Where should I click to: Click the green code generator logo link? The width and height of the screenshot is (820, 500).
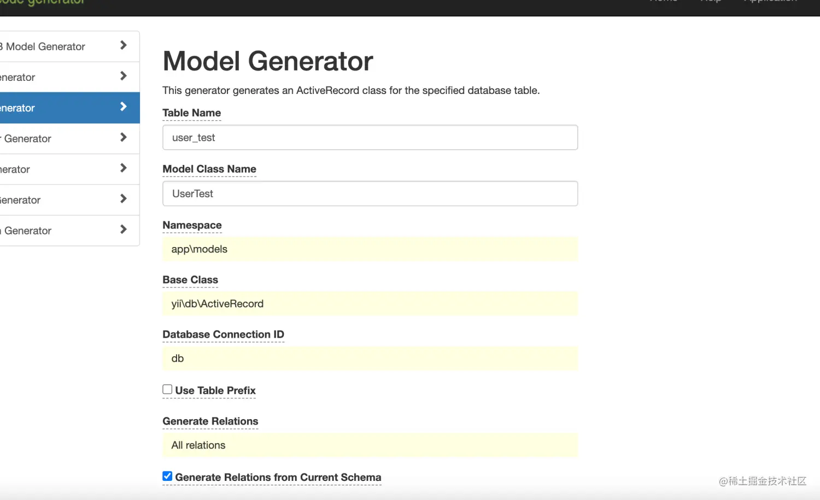click(43, 3)
